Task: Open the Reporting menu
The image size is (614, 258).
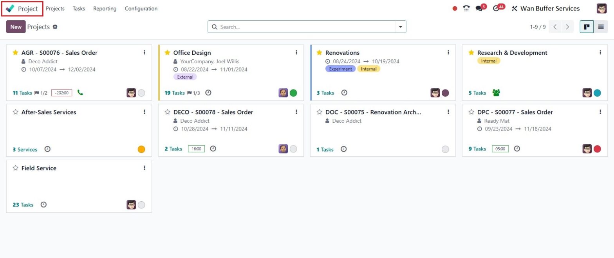Action: (x=105, y=8)
